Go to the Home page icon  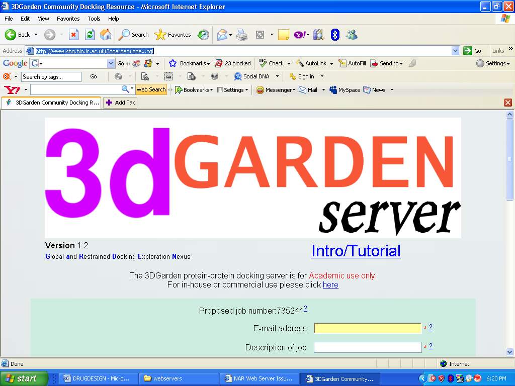click(106, 35)
